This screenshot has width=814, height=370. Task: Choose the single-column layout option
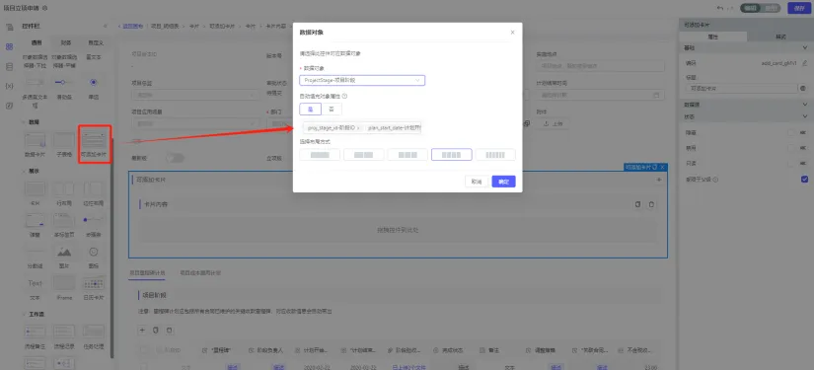(320, 155)
